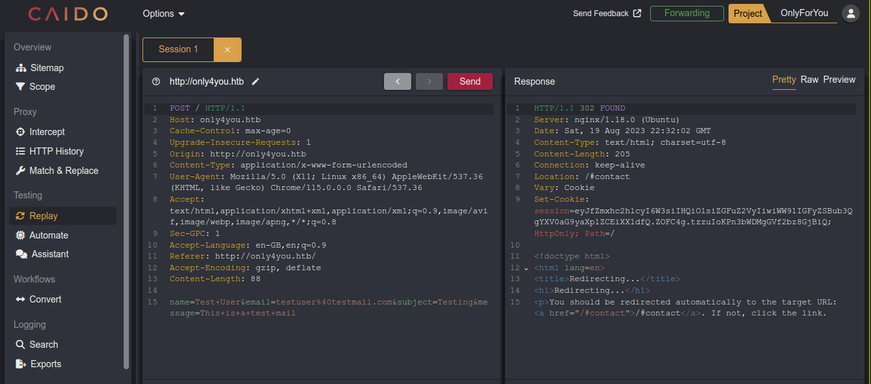Image resolution: width=871 pixels, height=384 pixels.
Task: Switch response view to Raw
Action: 809,80
